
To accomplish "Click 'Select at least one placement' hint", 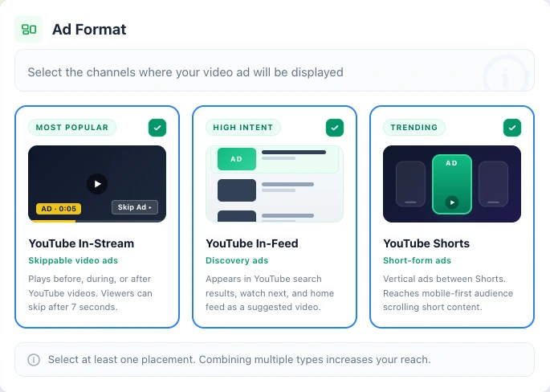I will click(x=275, y=360).
